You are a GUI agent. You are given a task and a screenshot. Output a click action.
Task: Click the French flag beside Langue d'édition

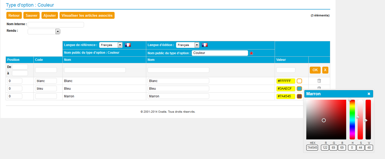[x=204, y=45]
